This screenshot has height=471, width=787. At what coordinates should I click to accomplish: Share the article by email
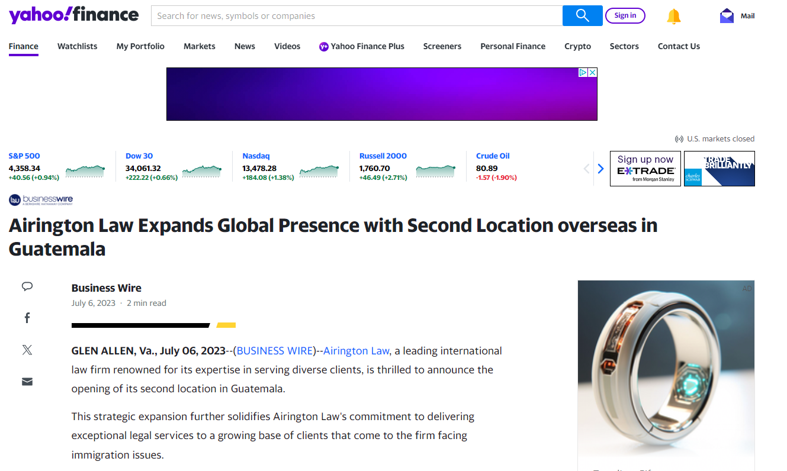tap(27, 382)
